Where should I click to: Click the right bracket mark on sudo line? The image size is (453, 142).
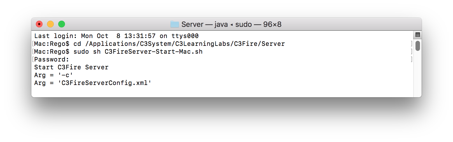[411, 51]
